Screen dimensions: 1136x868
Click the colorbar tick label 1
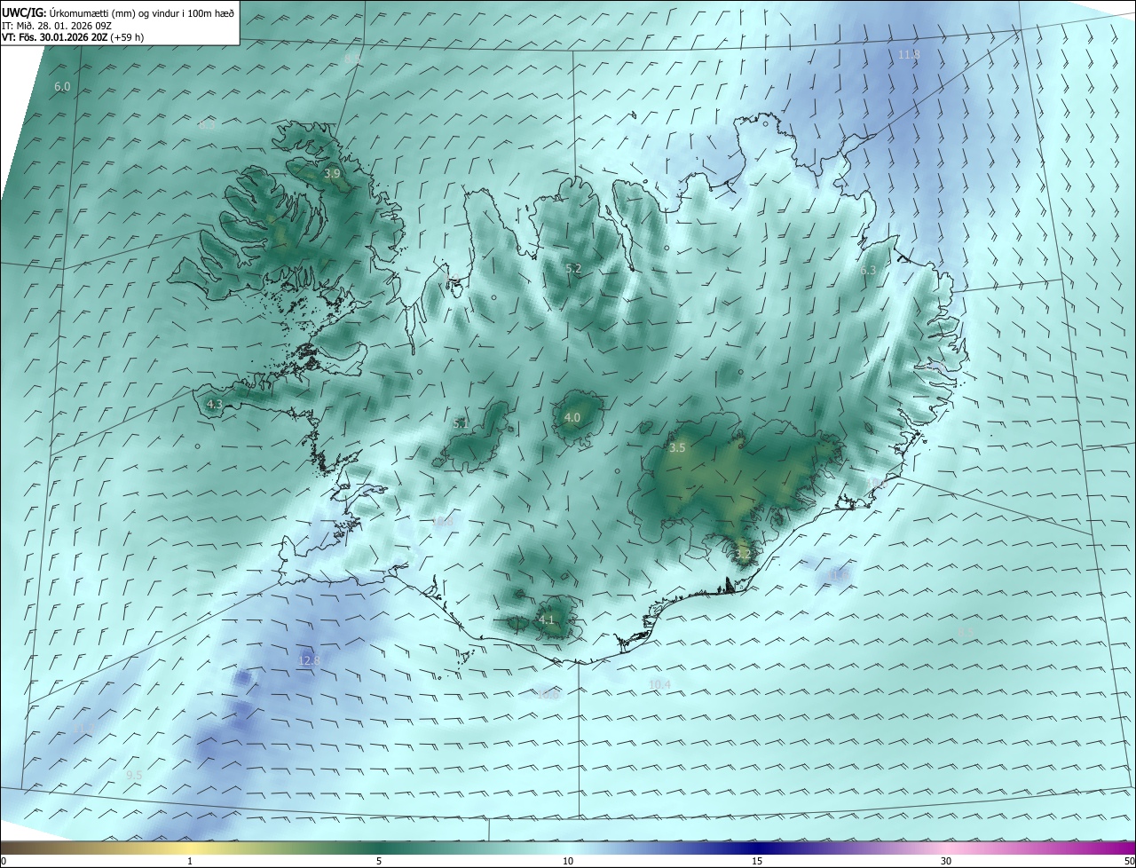coord(190,861)
